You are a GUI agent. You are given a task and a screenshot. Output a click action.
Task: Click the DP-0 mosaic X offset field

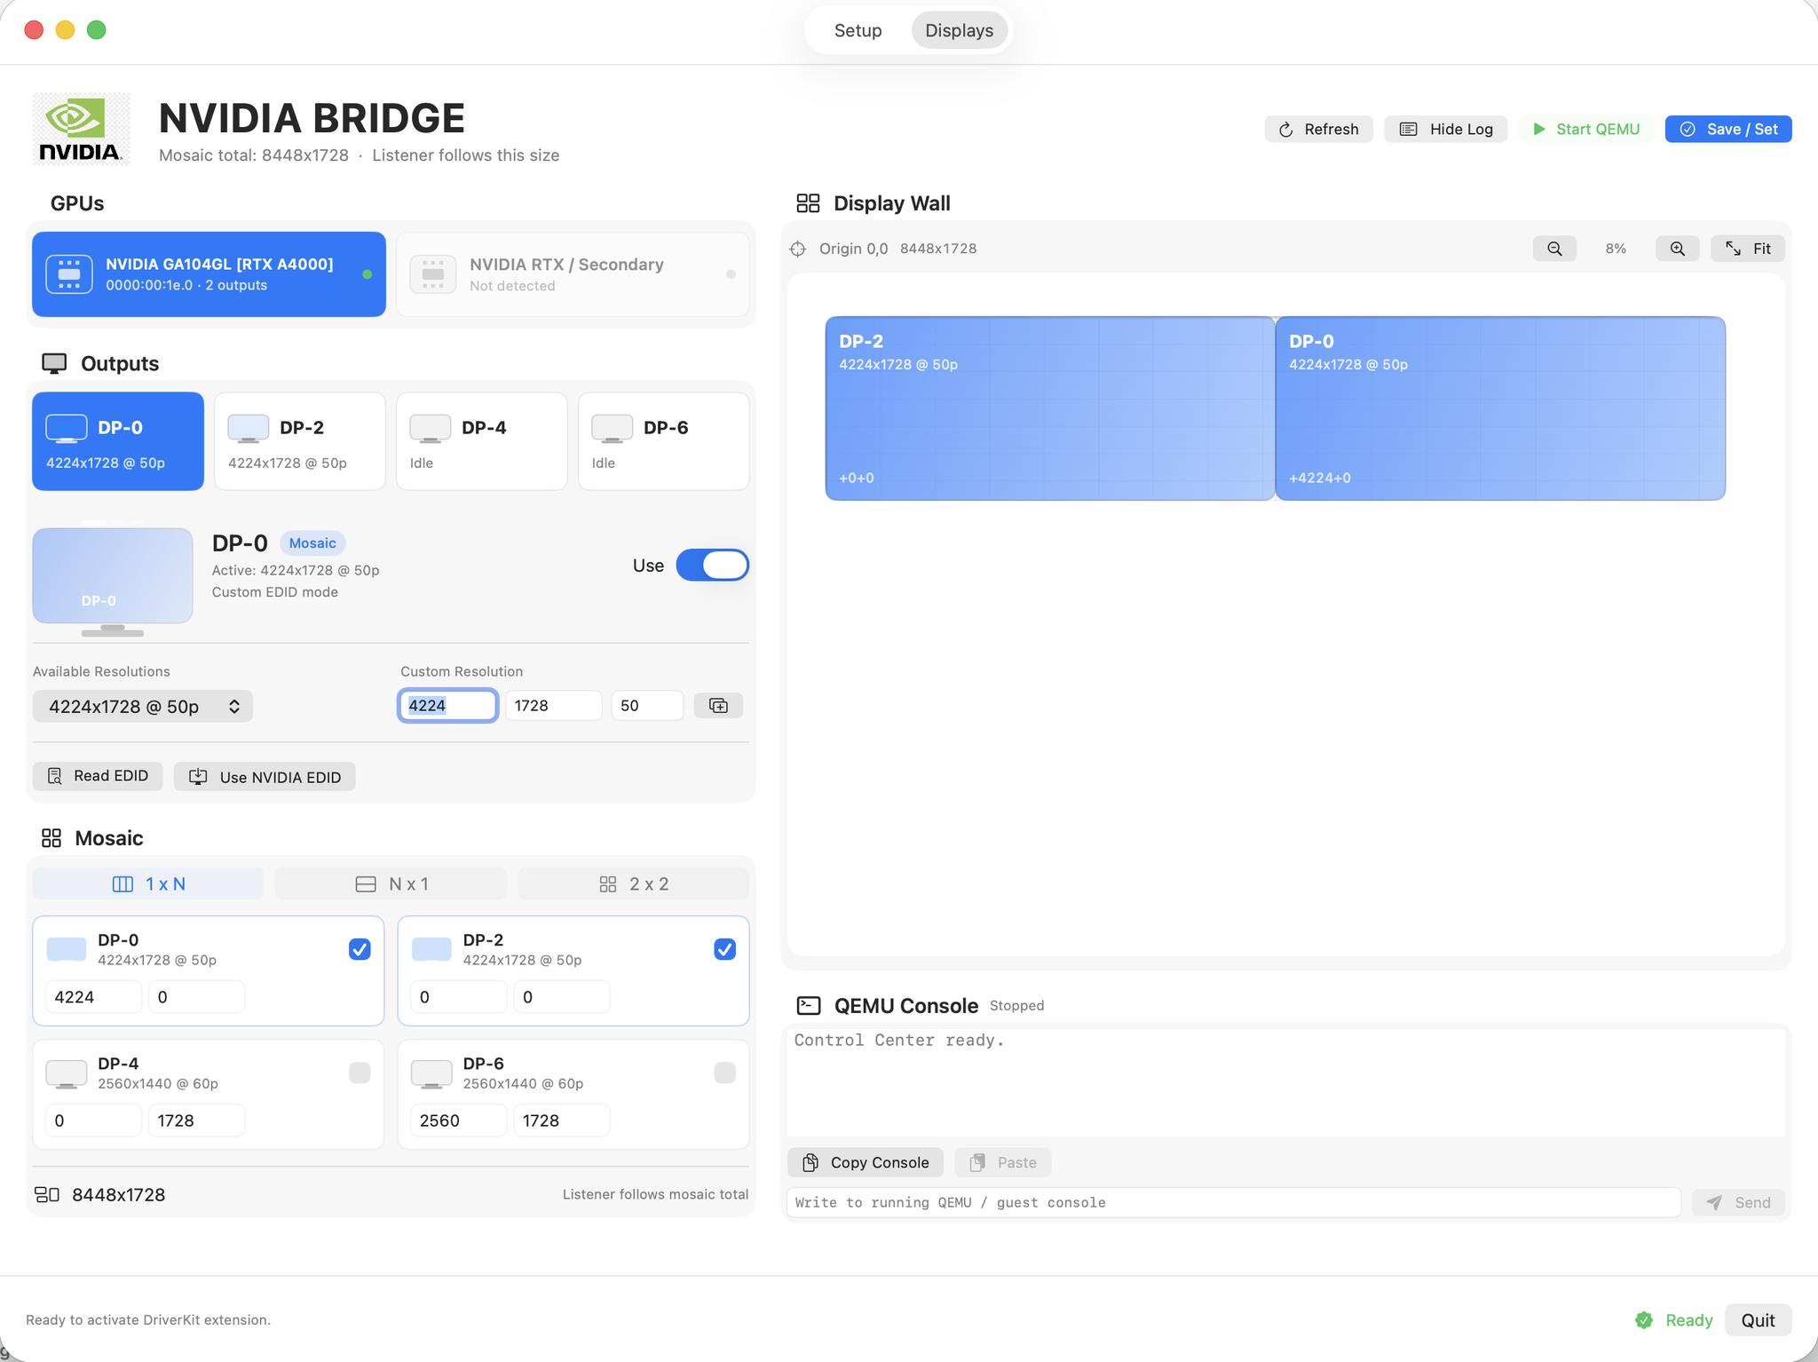tap(93, 997)
